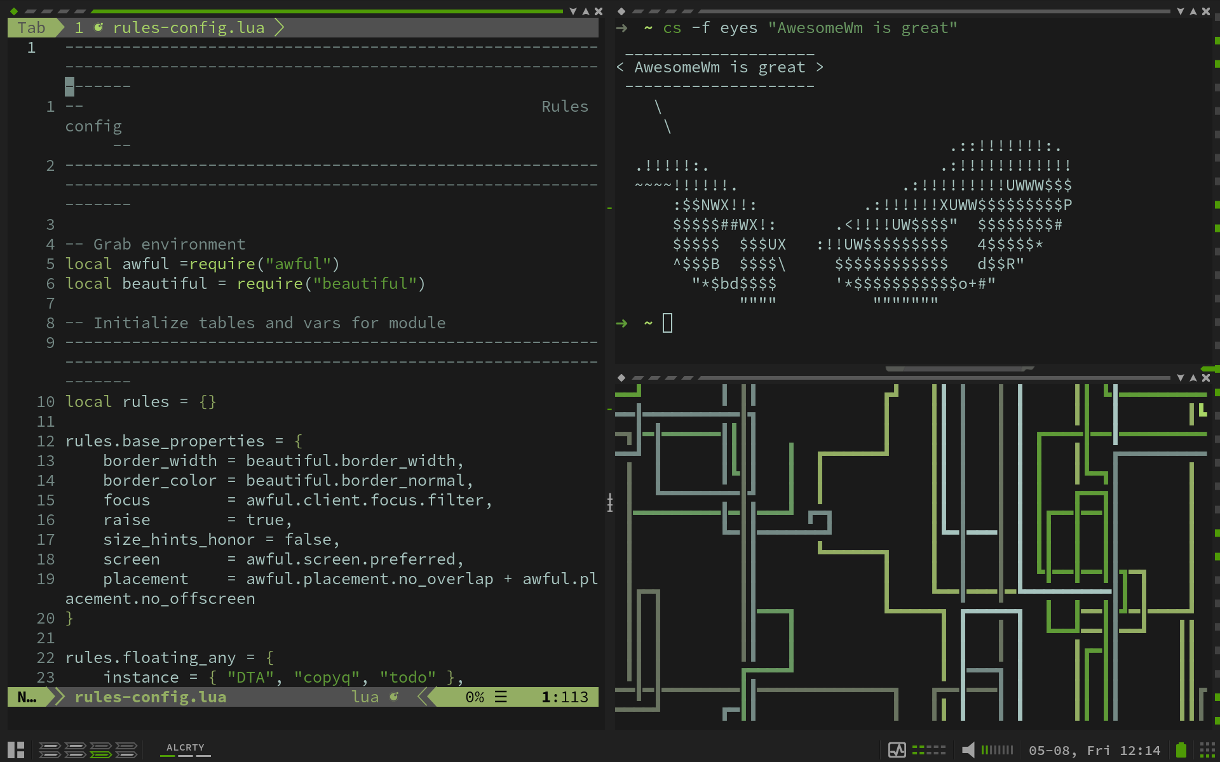Click terminal prompt cursor below ASCII eyes
This screenshot has width=1220, height=762.
(667, 323)
